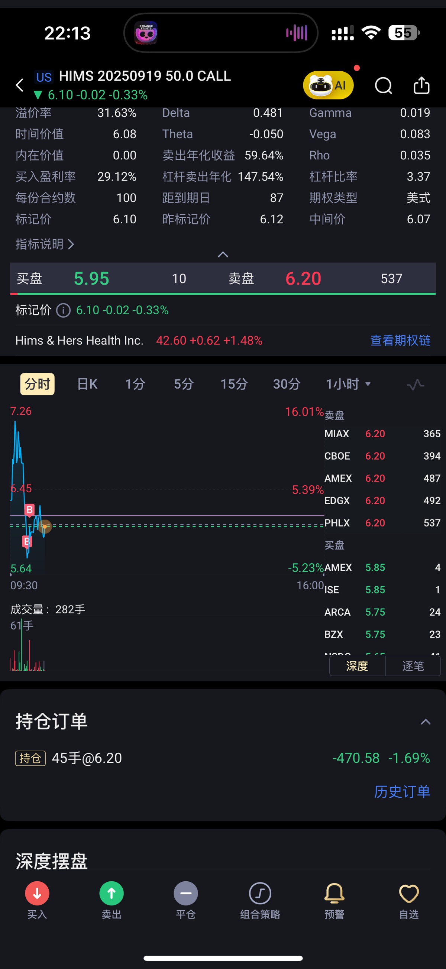The height and width of the screenshot is (969, 446).
Task: Tap the green 卖出 sell icon
Action: coord(111,894)
